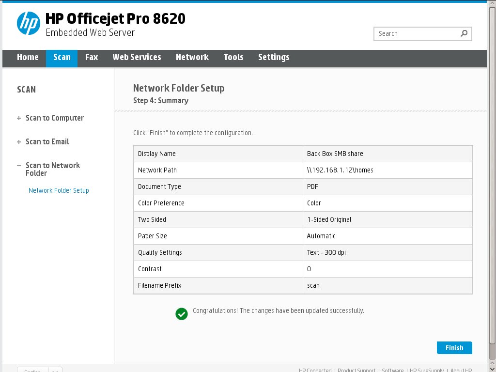Click the scrollbar down arrow

(492, 368)
